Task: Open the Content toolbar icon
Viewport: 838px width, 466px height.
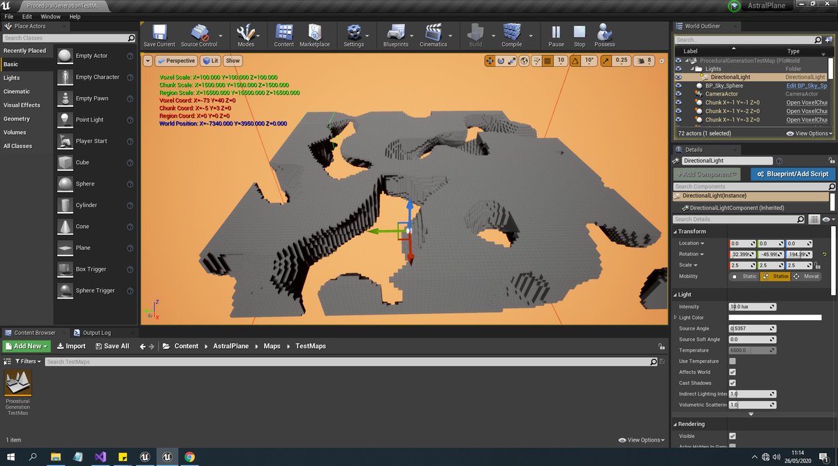Action: coord(284,36)
